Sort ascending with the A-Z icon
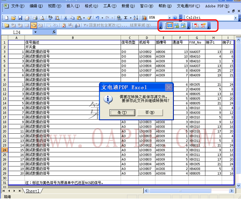241x205 pixels. [x=136, y=18]
